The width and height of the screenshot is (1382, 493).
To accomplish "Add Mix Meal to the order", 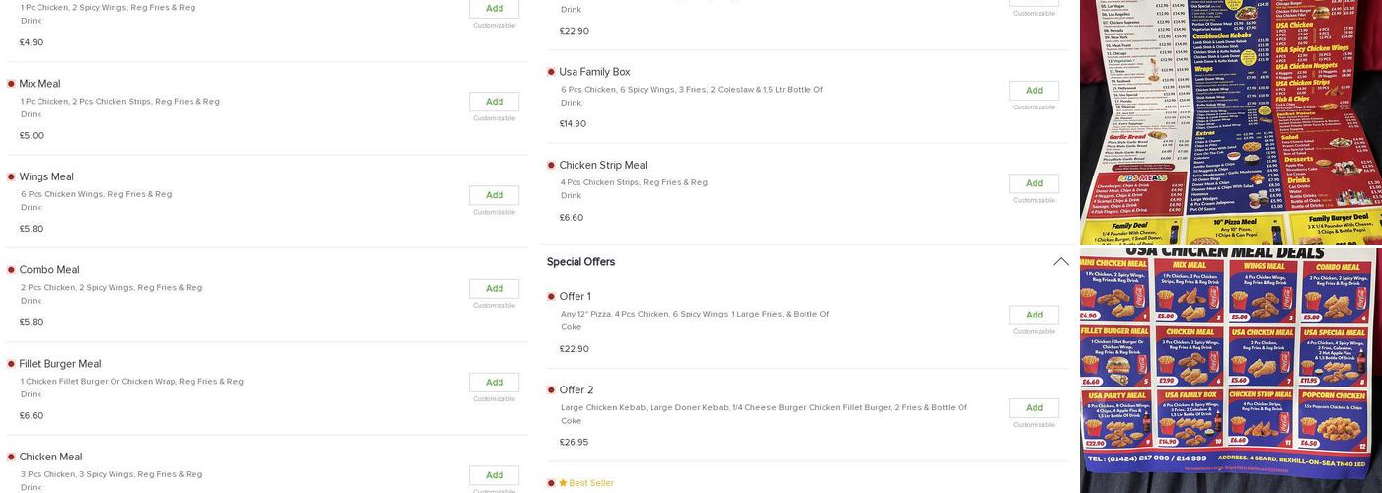I will [494, 102].
